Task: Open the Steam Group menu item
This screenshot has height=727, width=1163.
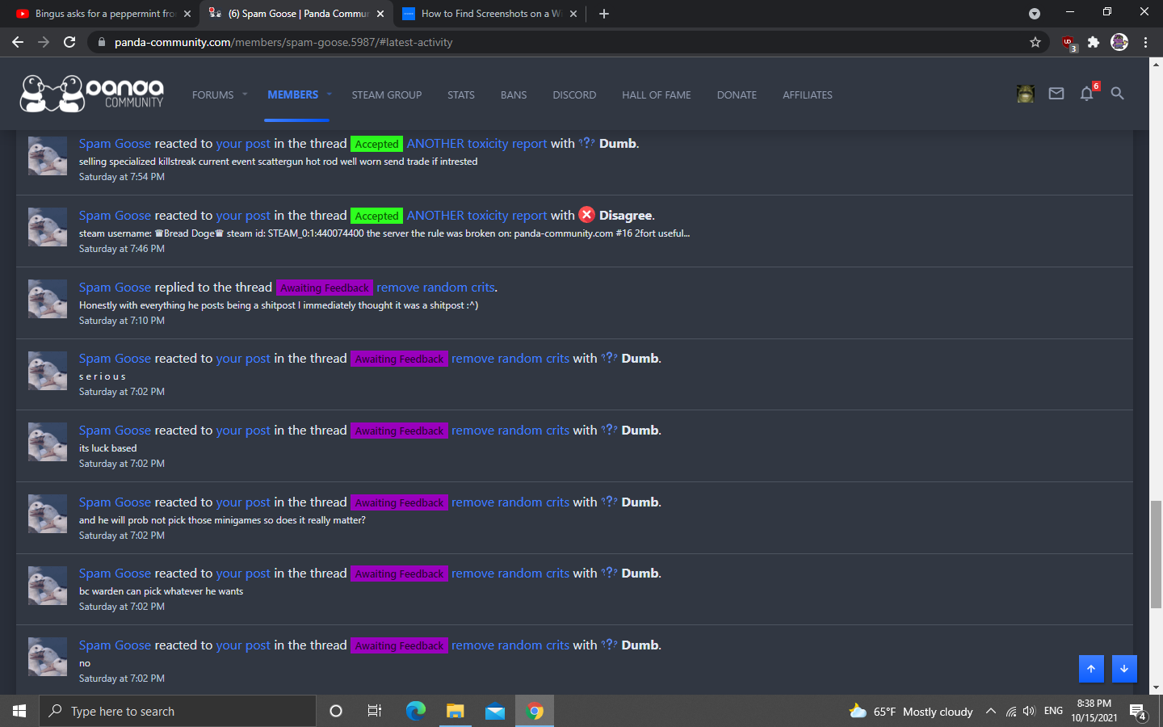Action: tap(386, 95)
